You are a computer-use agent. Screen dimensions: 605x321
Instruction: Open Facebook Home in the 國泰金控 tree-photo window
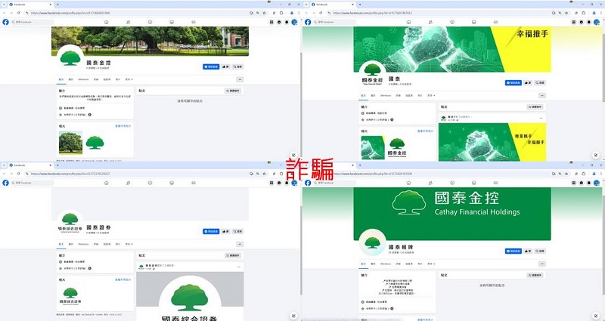click(106, 23)
